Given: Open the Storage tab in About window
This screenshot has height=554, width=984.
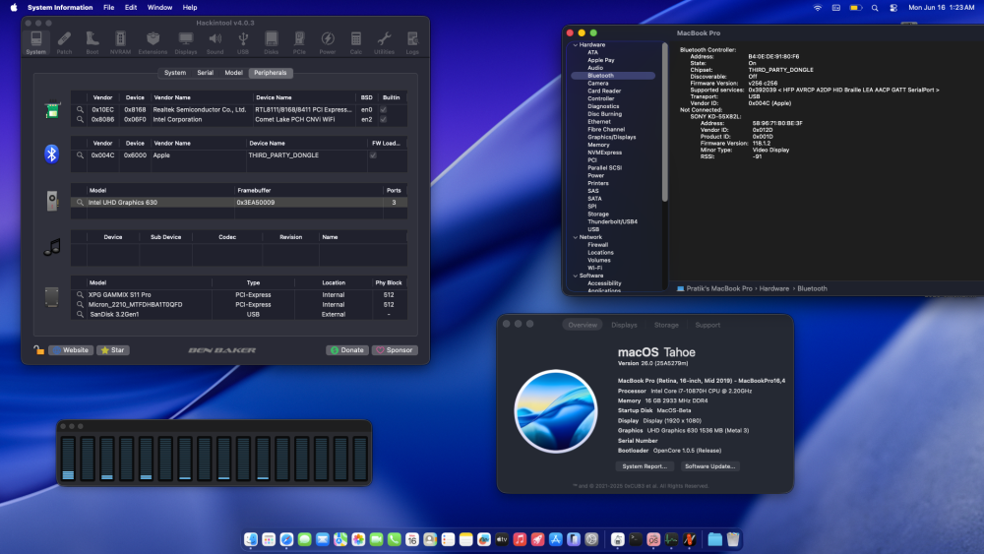Looking at the screenshot, I should [666, 325].
